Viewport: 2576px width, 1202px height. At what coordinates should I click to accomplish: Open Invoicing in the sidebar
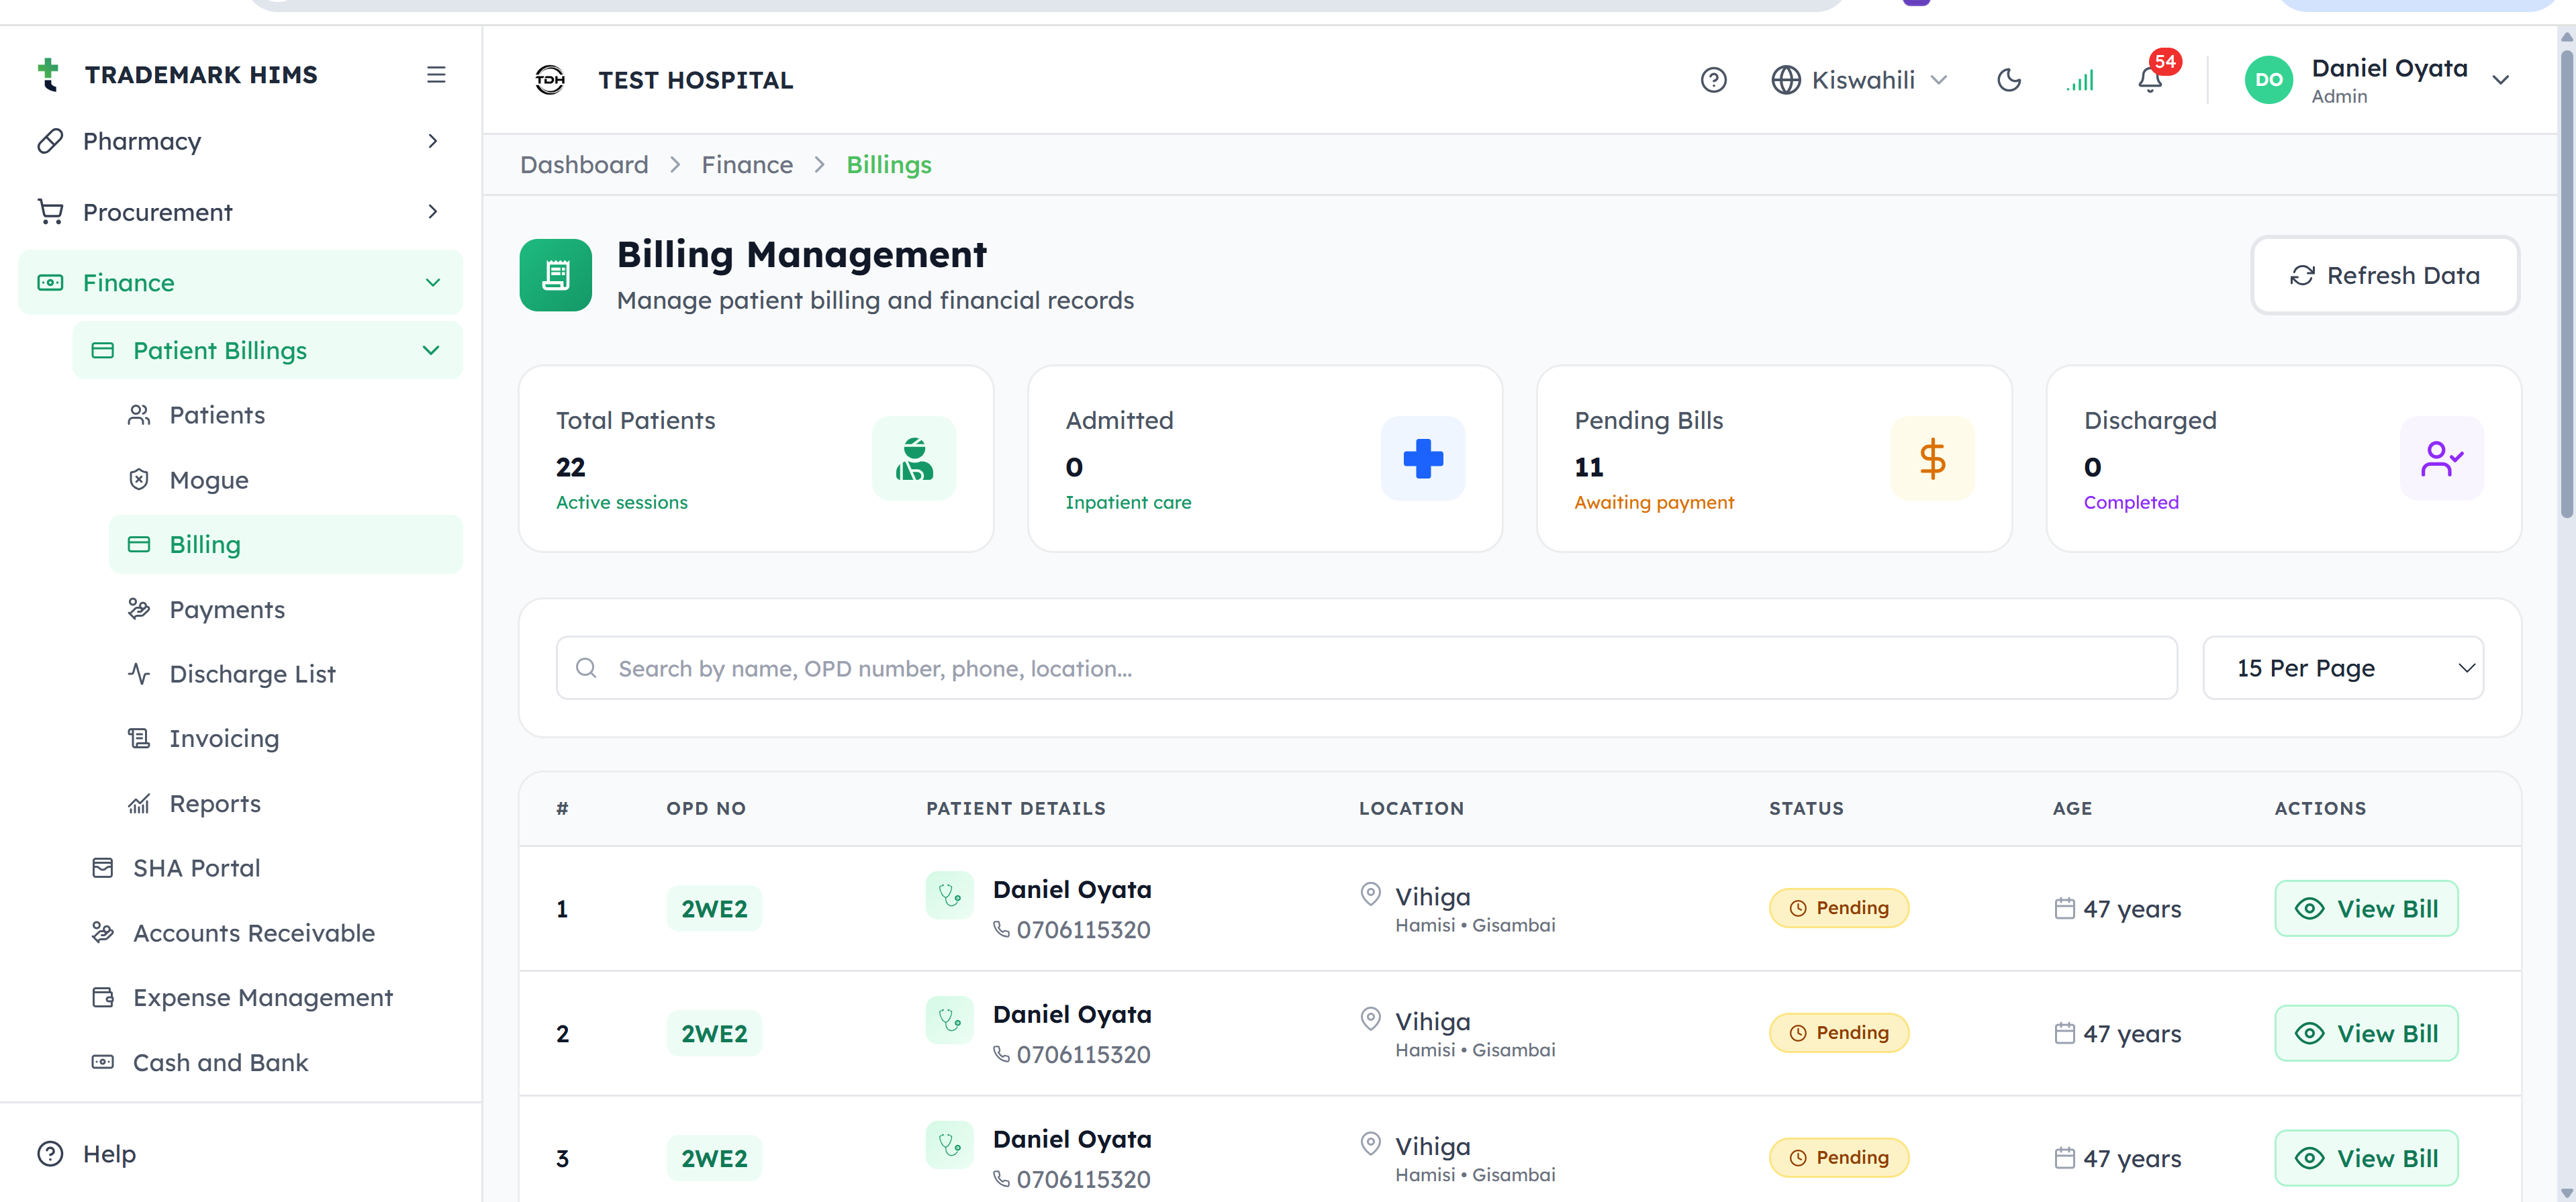pyautogui.click(x=285, y=739)
